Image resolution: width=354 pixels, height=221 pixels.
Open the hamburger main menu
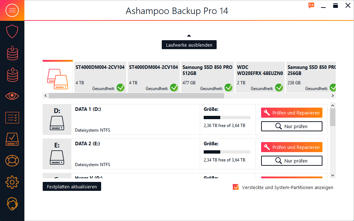(x=12, y=10)
